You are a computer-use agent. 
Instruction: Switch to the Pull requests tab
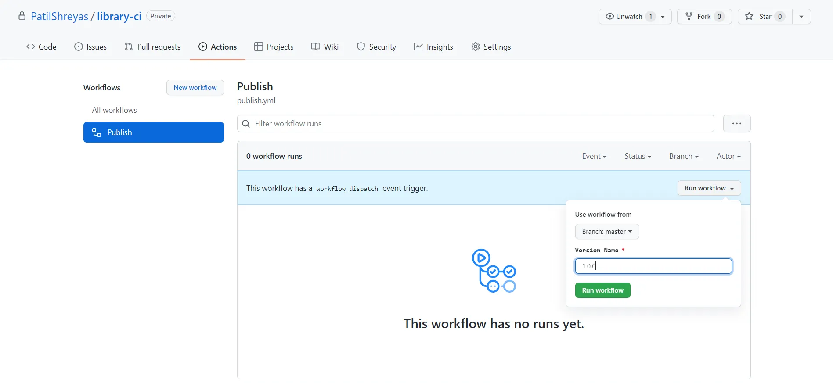click(152, 47)
